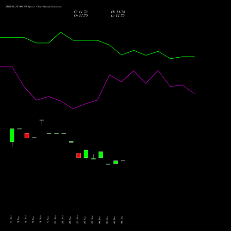Click the red candlestick for 26 Nov
231x231 pixels.
(79, 156)
